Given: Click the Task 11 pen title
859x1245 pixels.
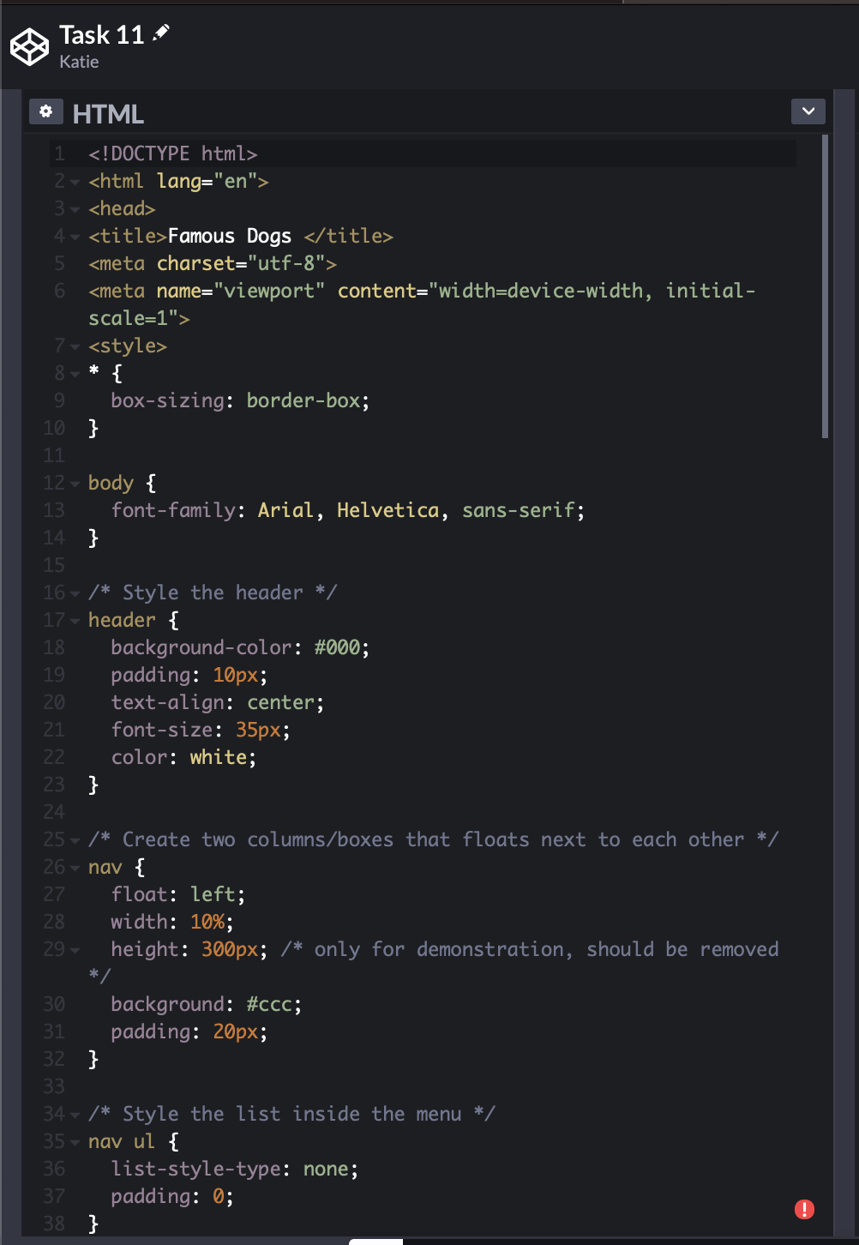Looking at the screenshot, I should 101,34.
